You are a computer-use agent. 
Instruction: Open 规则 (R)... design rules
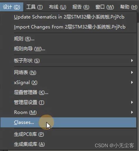pos(24,39)
